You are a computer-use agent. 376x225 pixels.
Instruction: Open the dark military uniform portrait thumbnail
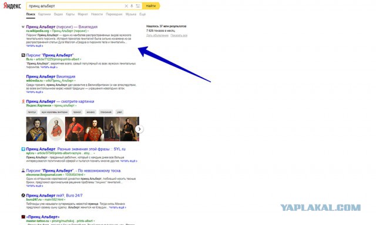129,129
